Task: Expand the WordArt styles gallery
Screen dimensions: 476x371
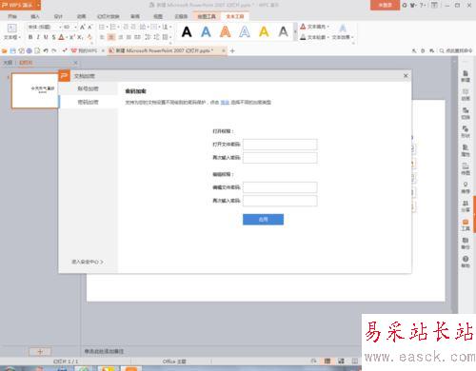Action: pos(295,31)
